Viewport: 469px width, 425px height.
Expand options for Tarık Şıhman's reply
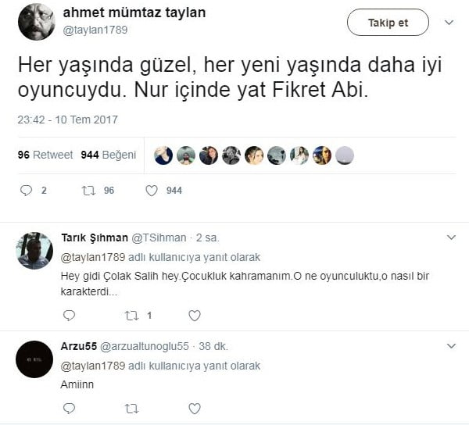pos(450,237)
